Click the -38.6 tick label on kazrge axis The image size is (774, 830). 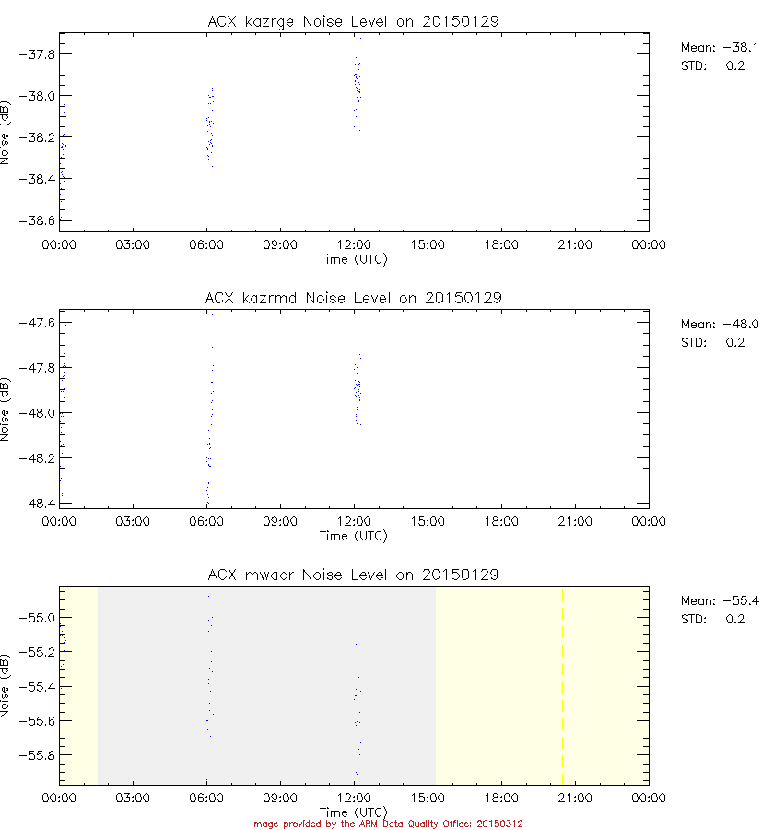[35, 220]
